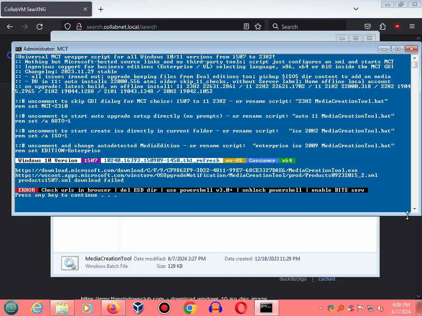Go forward in Firefox
This screenshot has height=316, width=422.
(25, 27)
